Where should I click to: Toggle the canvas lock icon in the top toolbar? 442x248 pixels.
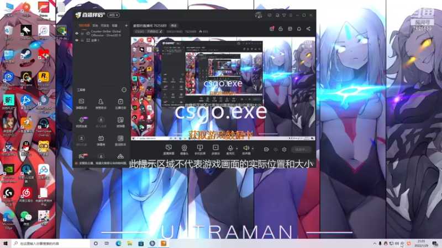tap(281, 29)
